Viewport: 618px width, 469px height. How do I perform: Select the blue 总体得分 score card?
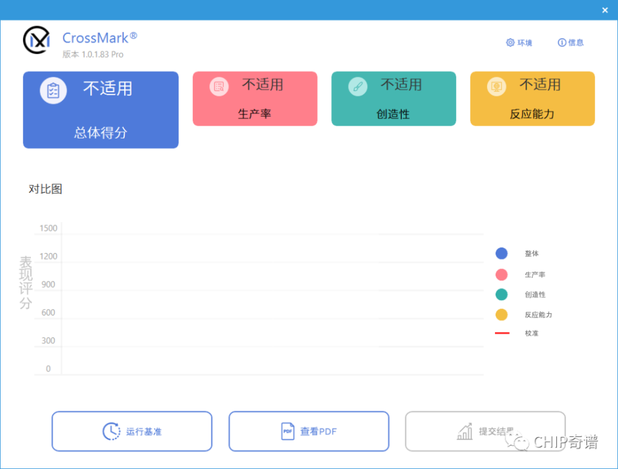(101, 110)
